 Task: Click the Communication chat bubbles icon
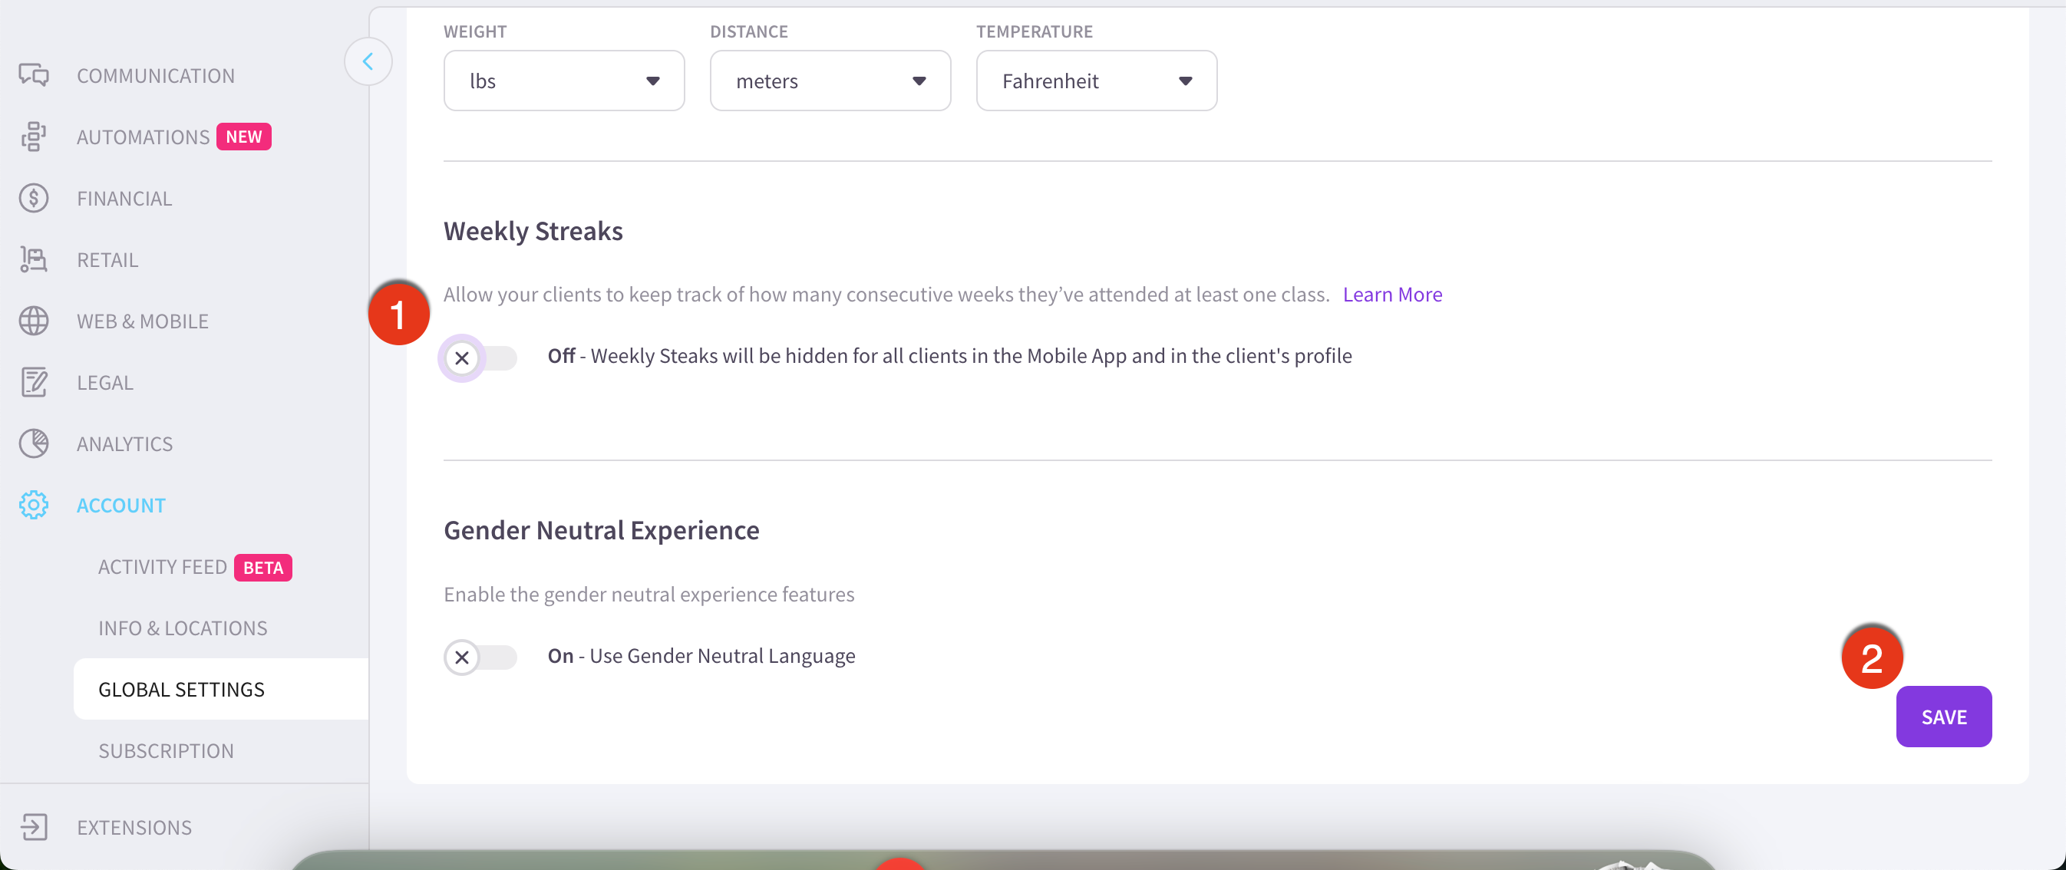[x=34, y=75]
